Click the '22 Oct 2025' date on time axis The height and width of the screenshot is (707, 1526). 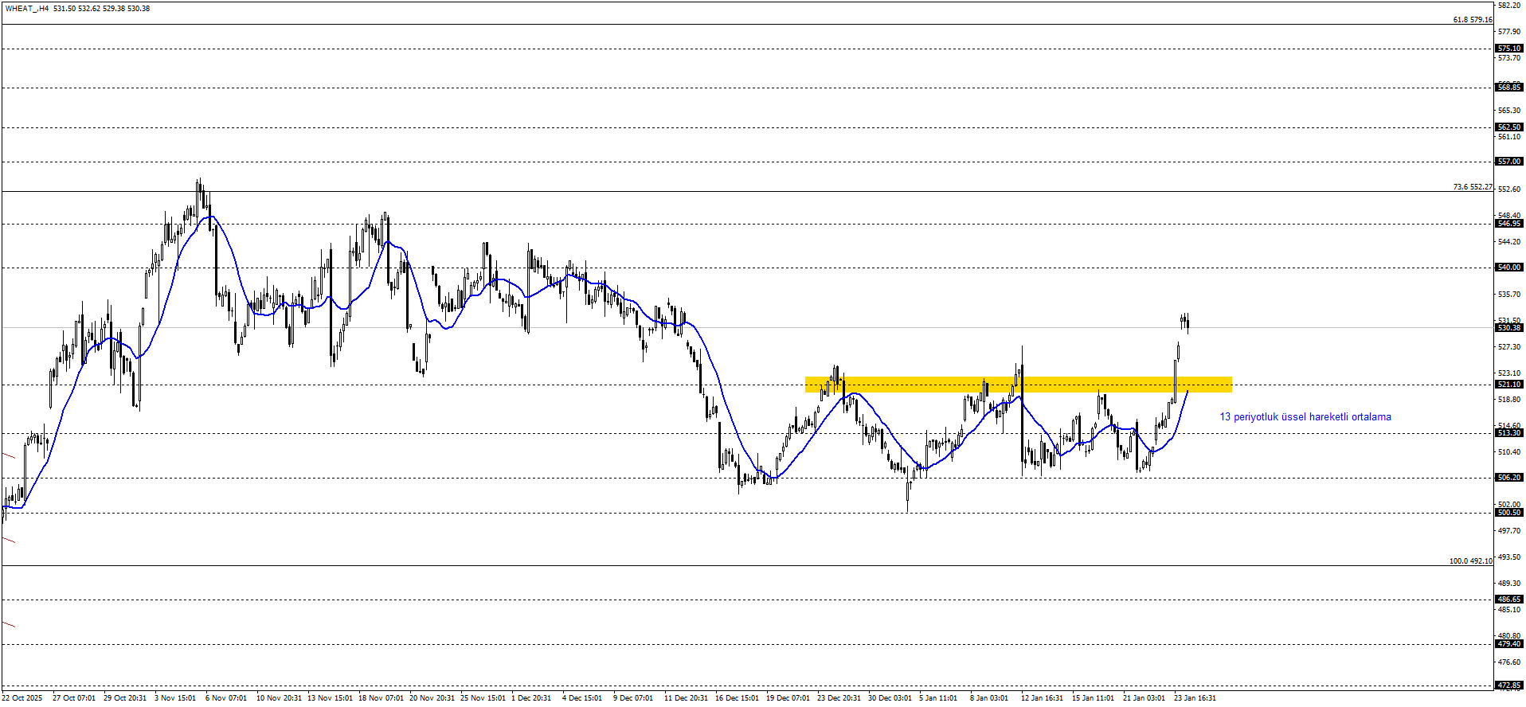coord(22,698)
